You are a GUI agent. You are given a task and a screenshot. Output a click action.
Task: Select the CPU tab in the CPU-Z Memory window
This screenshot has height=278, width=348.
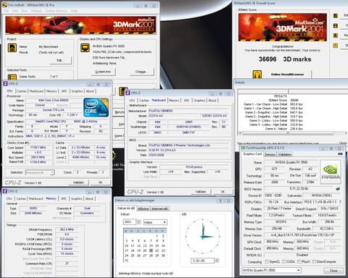coord(9,198)
